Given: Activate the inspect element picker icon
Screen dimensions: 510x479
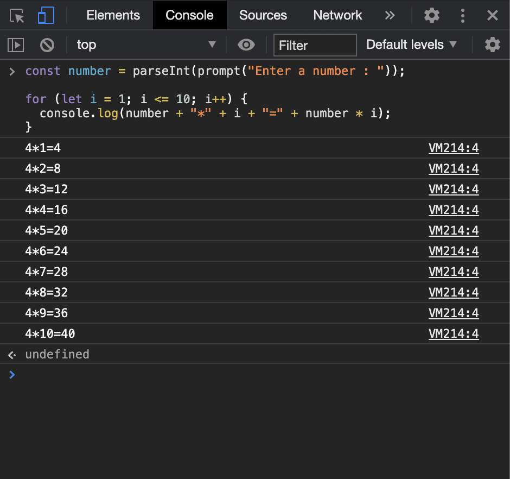Looking at the screenshot, I should coord(17,16).
